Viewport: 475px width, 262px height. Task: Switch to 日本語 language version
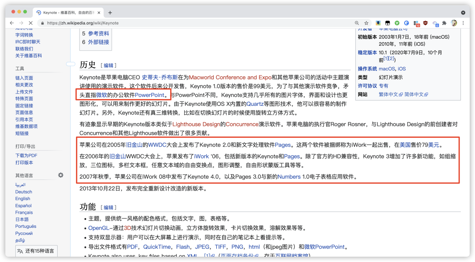point(22,219)
